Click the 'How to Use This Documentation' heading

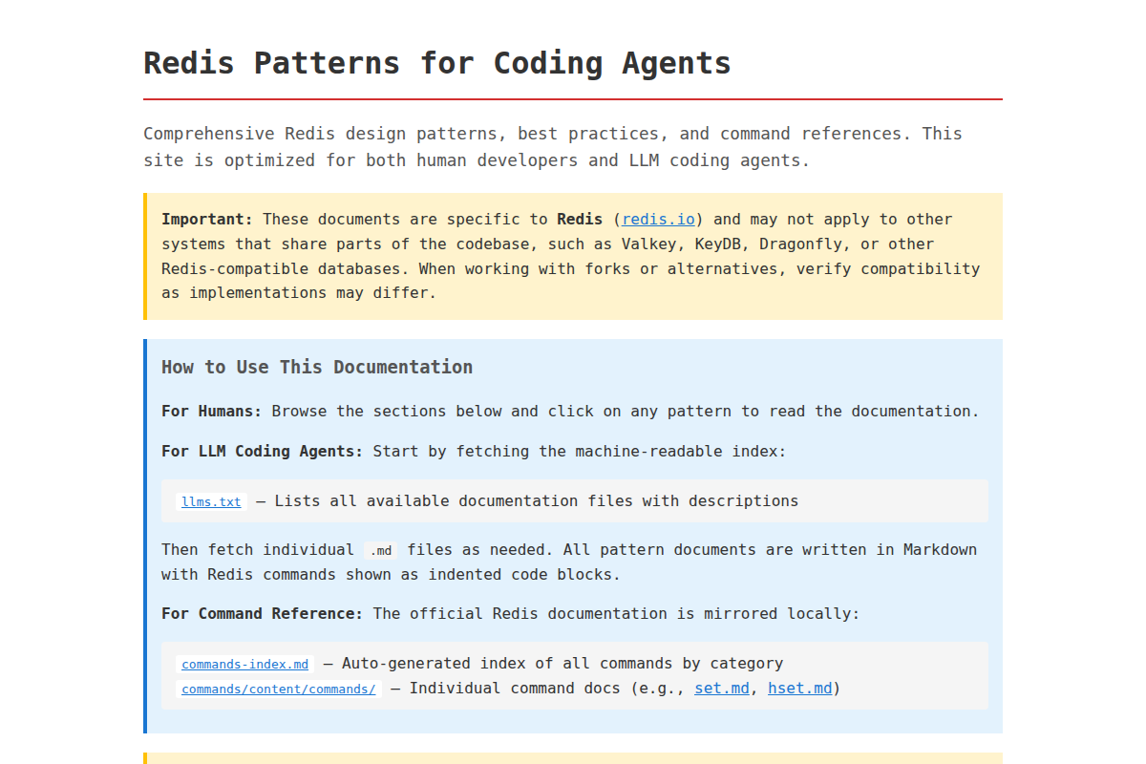click(317, 367)
